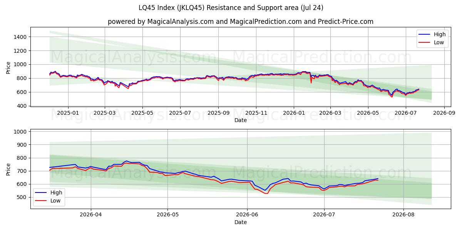The width and height of the screenshot is (462, 231).
Task: Click the 'Date' axis label under the bottom chart
Action: [241, 223]
